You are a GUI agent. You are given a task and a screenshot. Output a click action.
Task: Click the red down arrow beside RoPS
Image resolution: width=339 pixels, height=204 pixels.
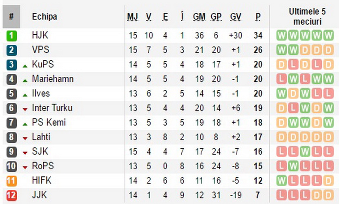coord(25,168)
